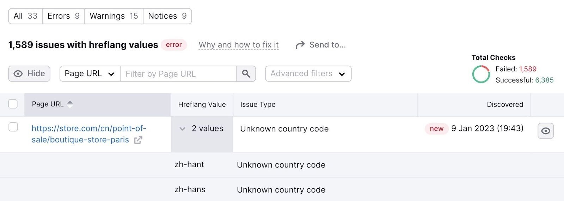Select the zh-hans hreflang value

190,189
